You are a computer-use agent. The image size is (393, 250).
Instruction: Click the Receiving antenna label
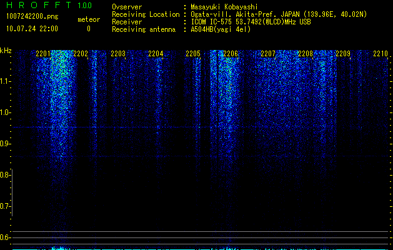coord(144,29)
